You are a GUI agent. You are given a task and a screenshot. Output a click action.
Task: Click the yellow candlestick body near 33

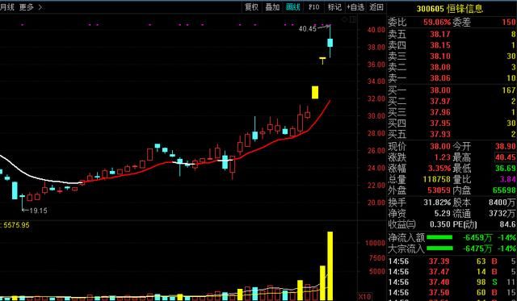[315, 92]
